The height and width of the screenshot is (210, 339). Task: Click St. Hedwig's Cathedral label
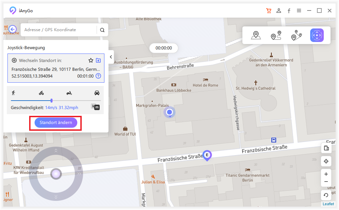click(x=256, y=88)
